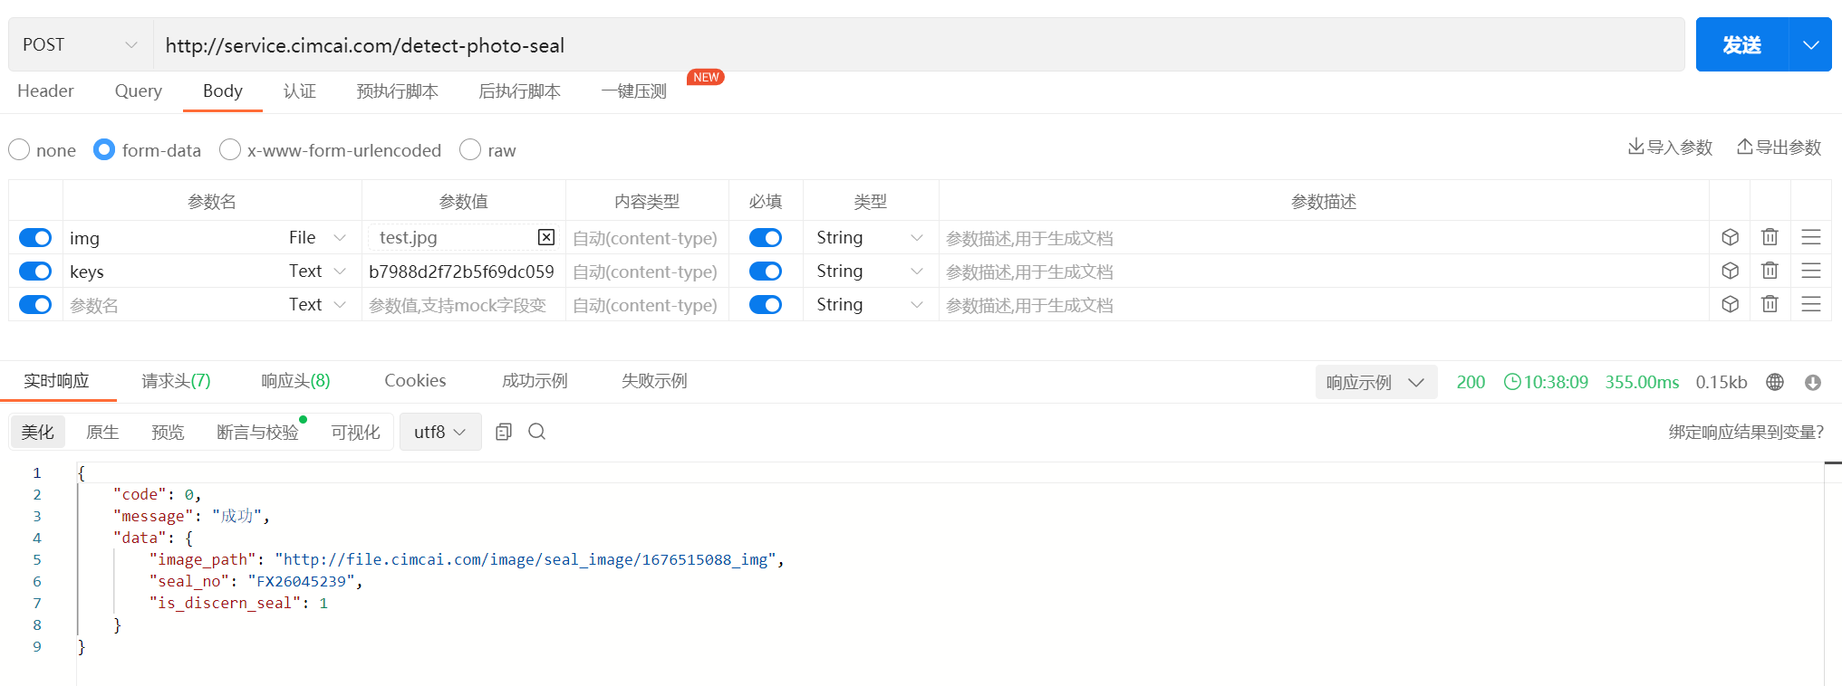
Task: Open the Cookies tab
Action: (415, 381)
